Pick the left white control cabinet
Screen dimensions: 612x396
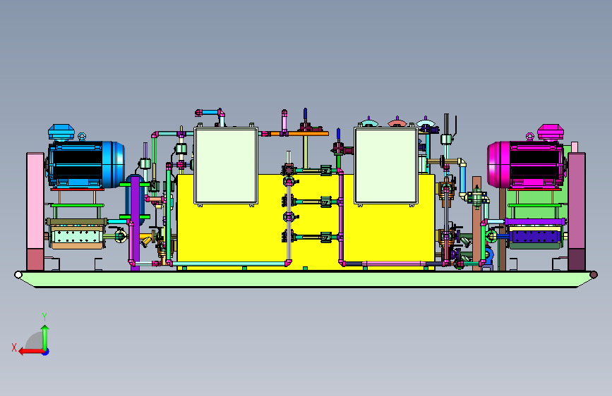[226, 166]
